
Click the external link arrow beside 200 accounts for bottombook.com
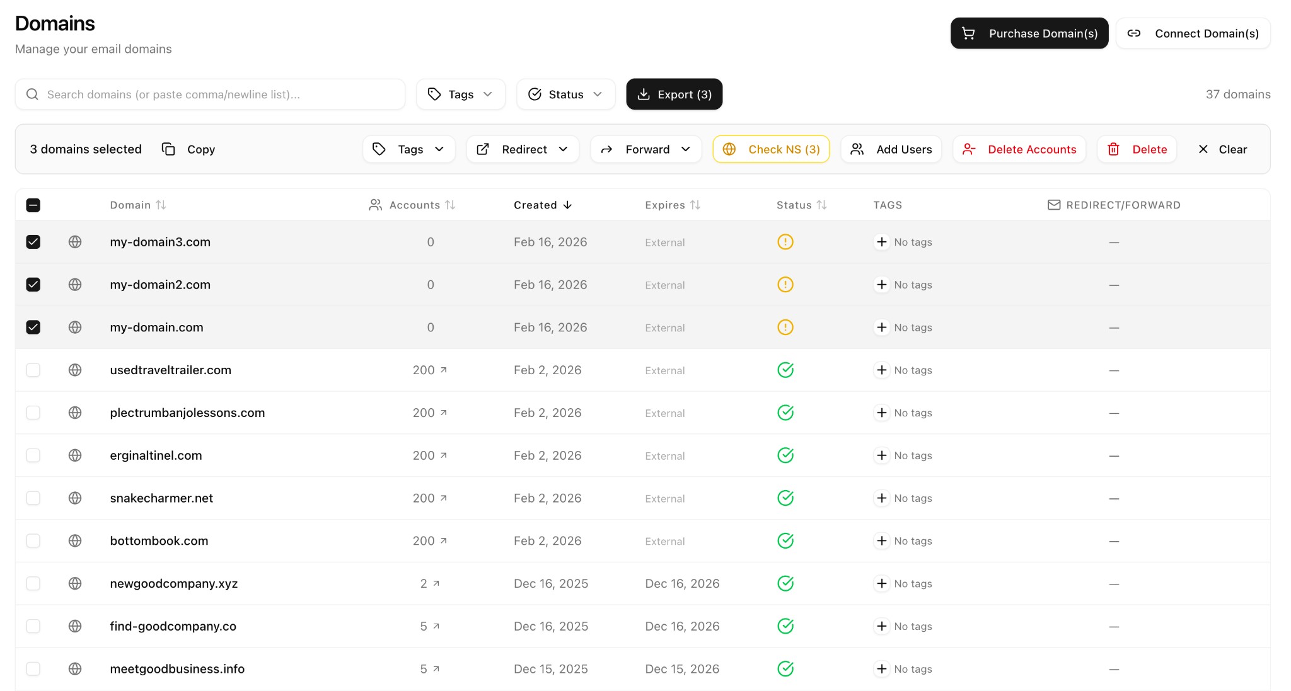point(443,540)
